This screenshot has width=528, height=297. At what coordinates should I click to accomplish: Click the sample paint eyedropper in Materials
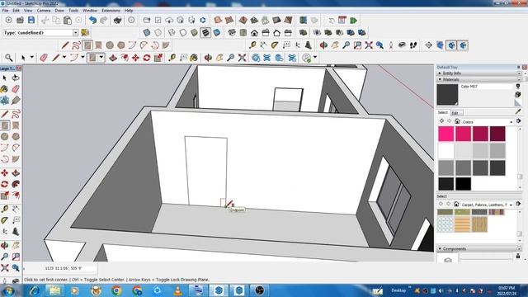tap(518, 111)
